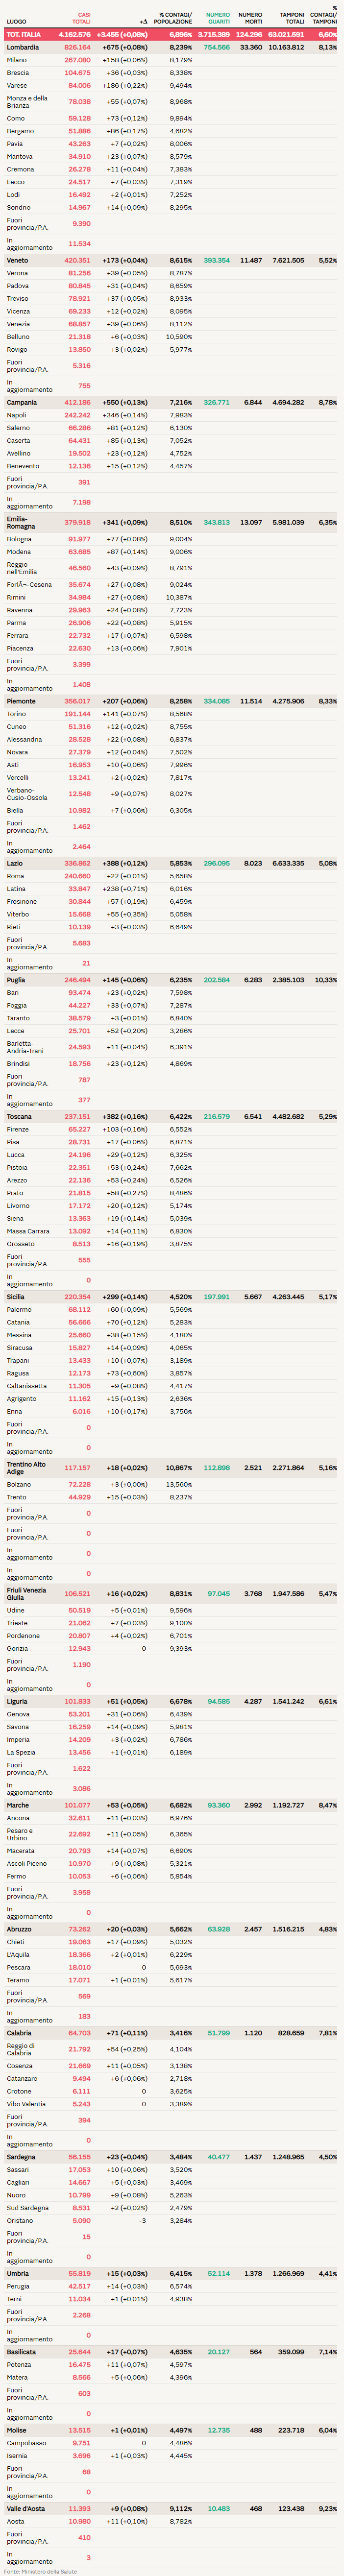Click the Lombardia region row
The image size is (344, 2576).
point(23,47)
